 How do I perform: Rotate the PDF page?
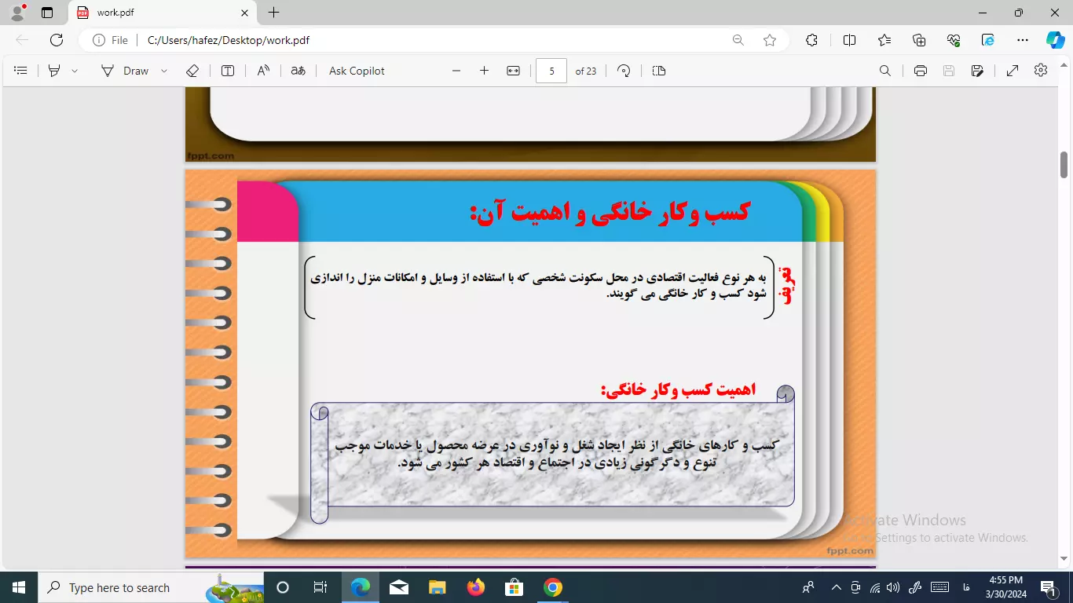coord(624,71)
